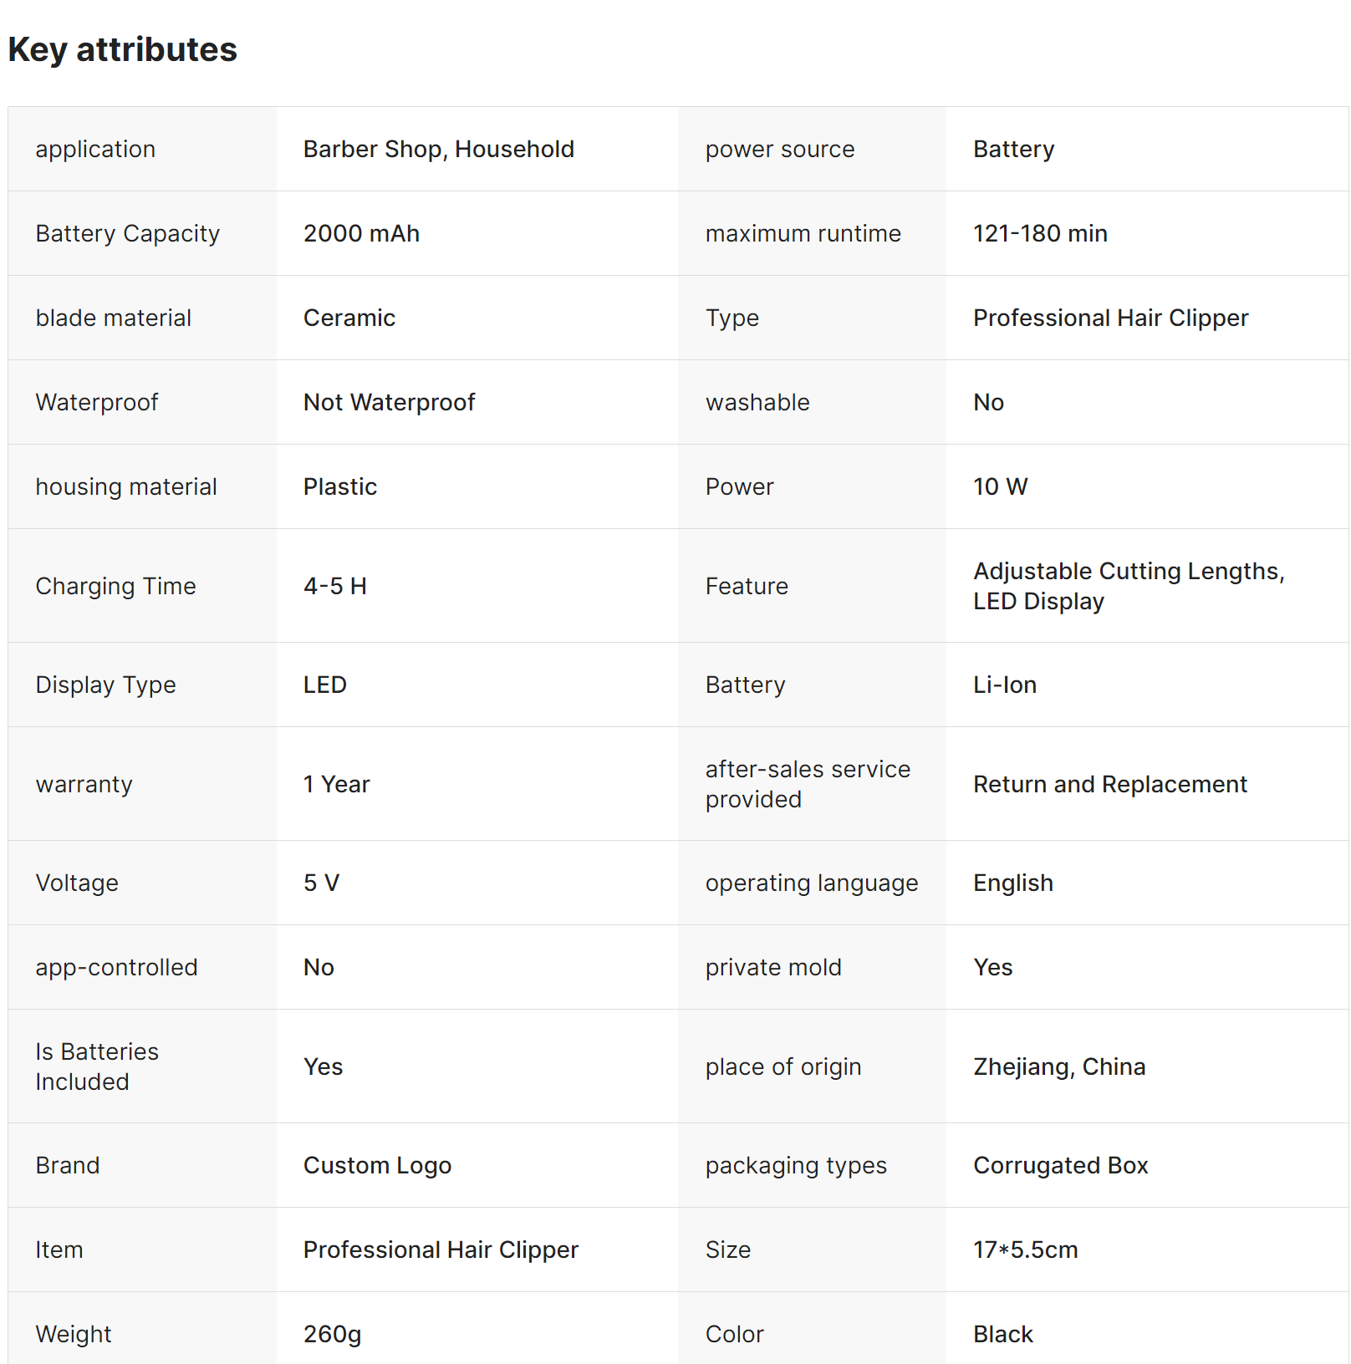Click the 10 W power value
The image size is (1351, 1364).
(1000, 486)
